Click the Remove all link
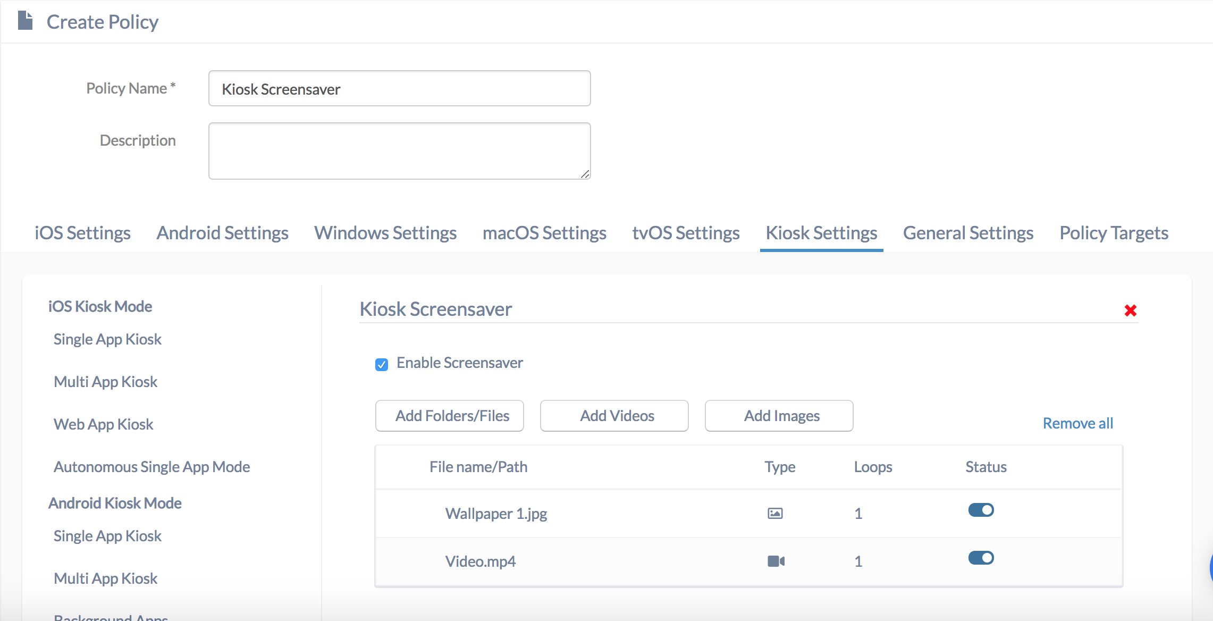This screenshot has width=1213, height=621. point(1077,423)
